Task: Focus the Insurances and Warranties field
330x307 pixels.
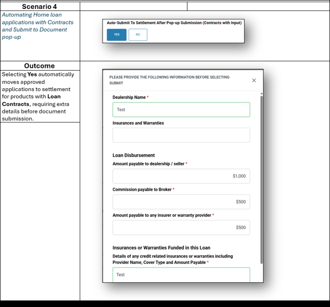Action: click(x=181, y=135)
